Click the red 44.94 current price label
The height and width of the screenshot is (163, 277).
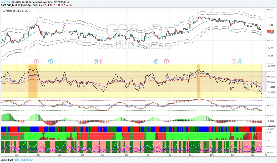(x=270, y=31)
